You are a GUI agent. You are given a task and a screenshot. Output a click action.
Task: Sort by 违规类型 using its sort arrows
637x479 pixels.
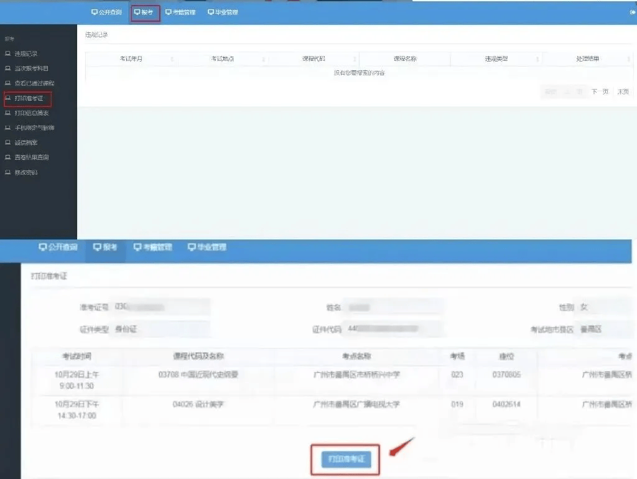click(x=537, y=59)
